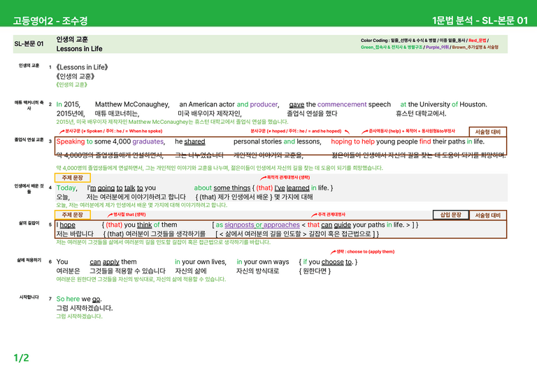
Task: Click red arrow by '주격 관계대명사' note
Action: pyautogui.click(x=314, y=215)
